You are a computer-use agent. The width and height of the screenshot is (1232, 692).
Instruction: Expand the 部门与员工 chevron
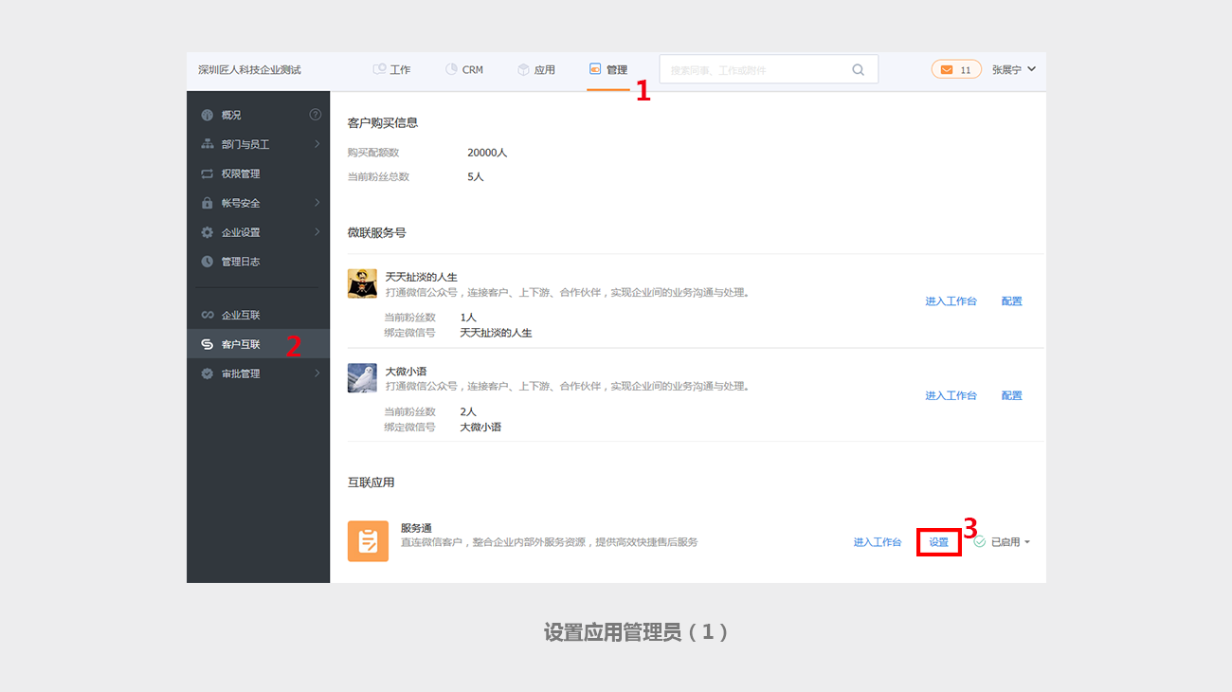317,144
